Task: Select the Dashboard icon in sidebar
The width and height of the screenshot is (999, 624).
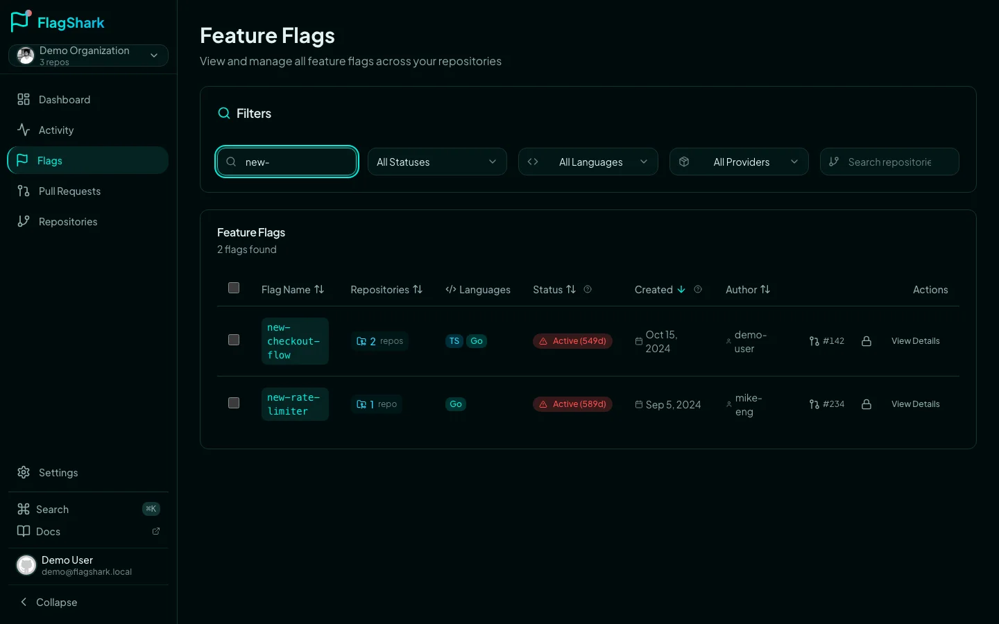Action: click(x=24, y=99)
